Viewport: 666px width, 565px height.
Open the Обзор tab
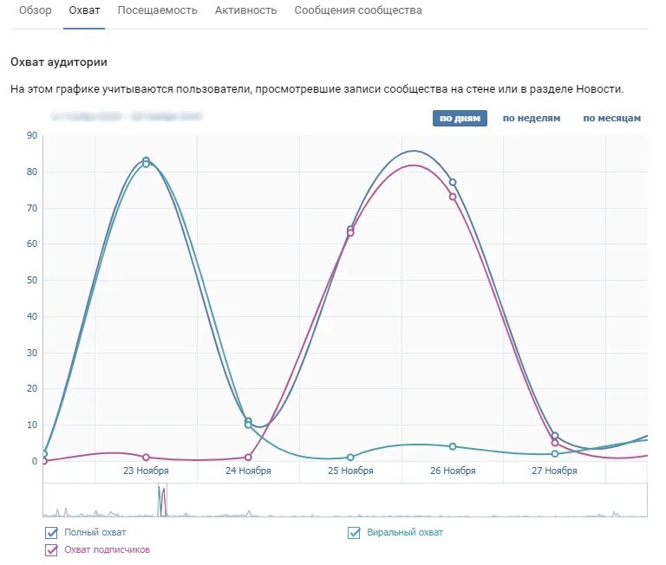coord(36,10)
